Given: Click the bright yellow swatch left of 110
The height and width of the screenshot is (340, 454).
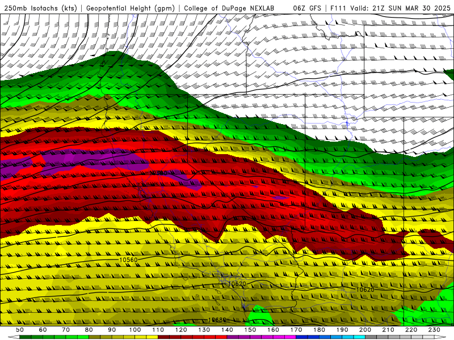Looking at the screenshot, I should coord(152,337).
